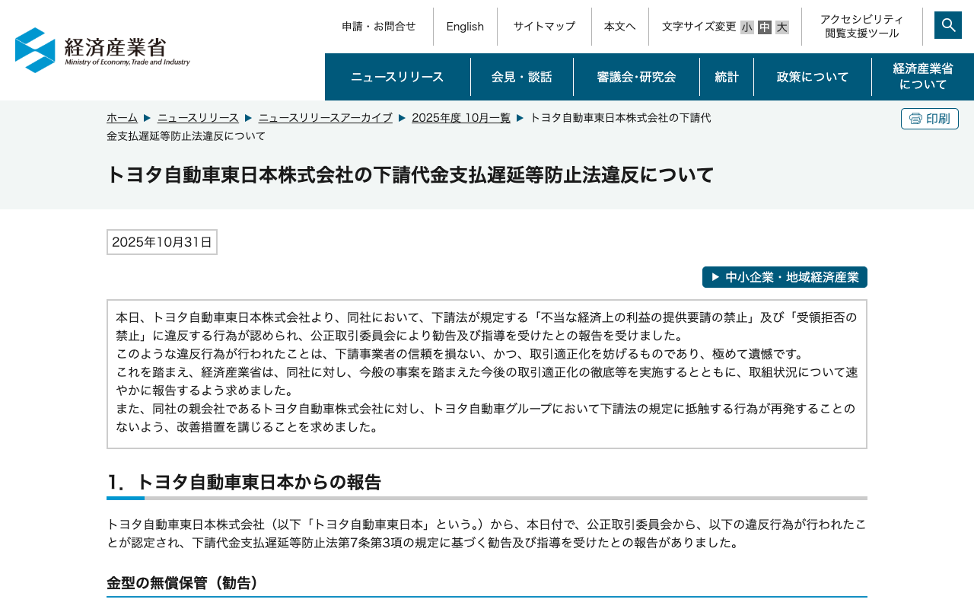Click the date 2025年10月31日
The width and height of the screenshot is (974, 609).
coord(162,242)
